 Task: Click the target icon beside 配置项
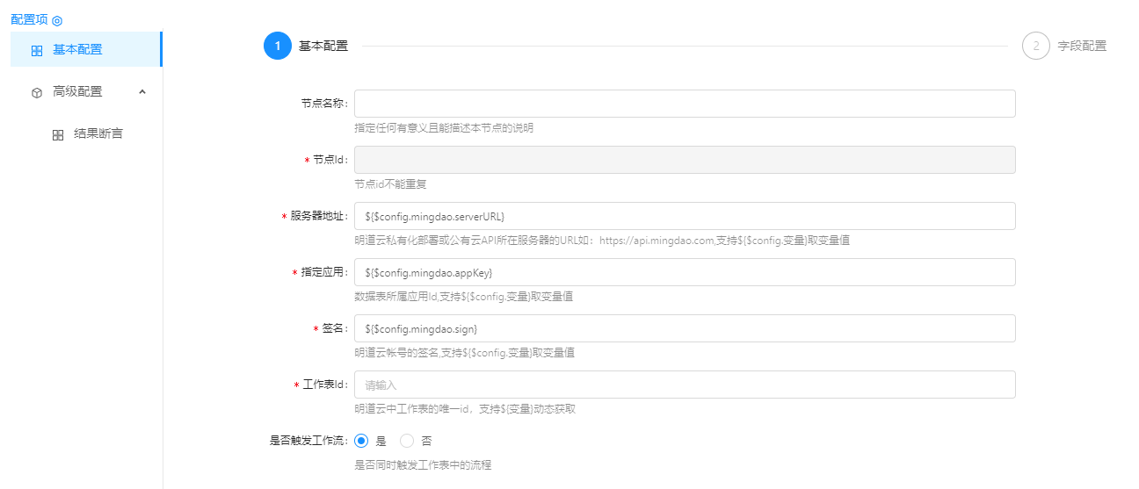coord(57,20)
